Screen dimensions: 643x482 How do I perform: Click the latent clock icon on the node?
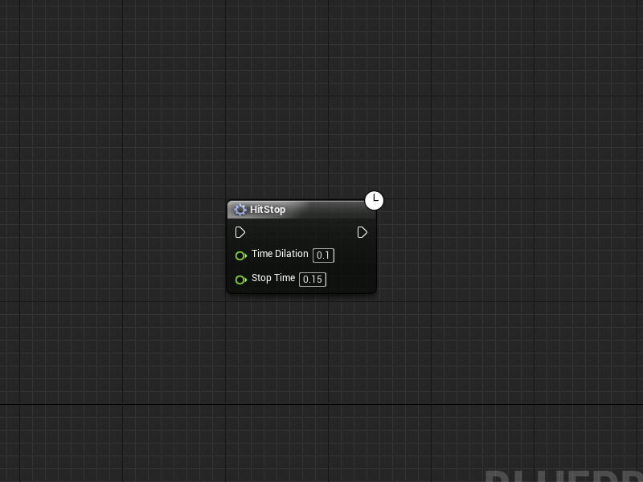(x=374, y=200)
